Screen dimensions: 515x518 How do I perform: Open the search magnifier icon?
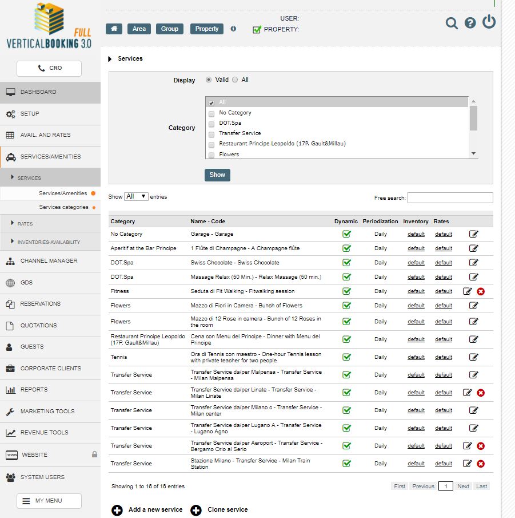[x=452, y=23]
